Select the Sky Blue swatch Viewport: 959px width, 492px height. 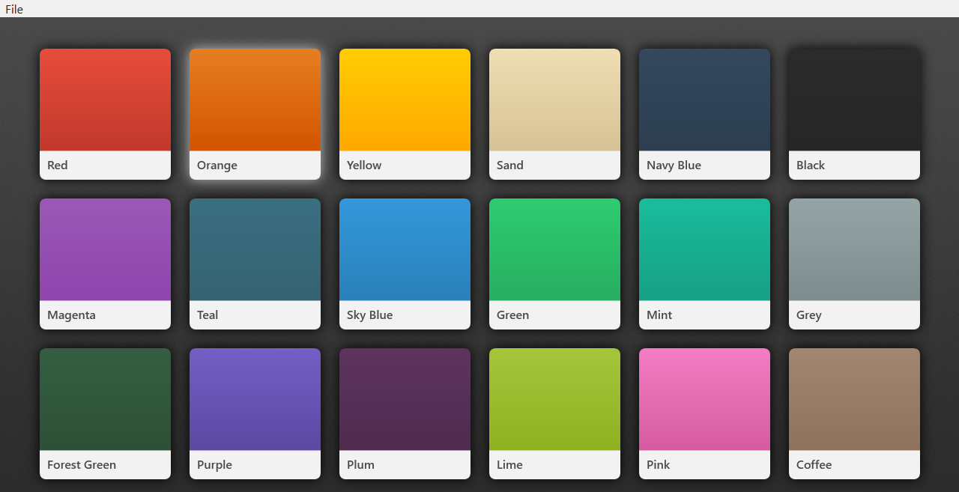405,264
